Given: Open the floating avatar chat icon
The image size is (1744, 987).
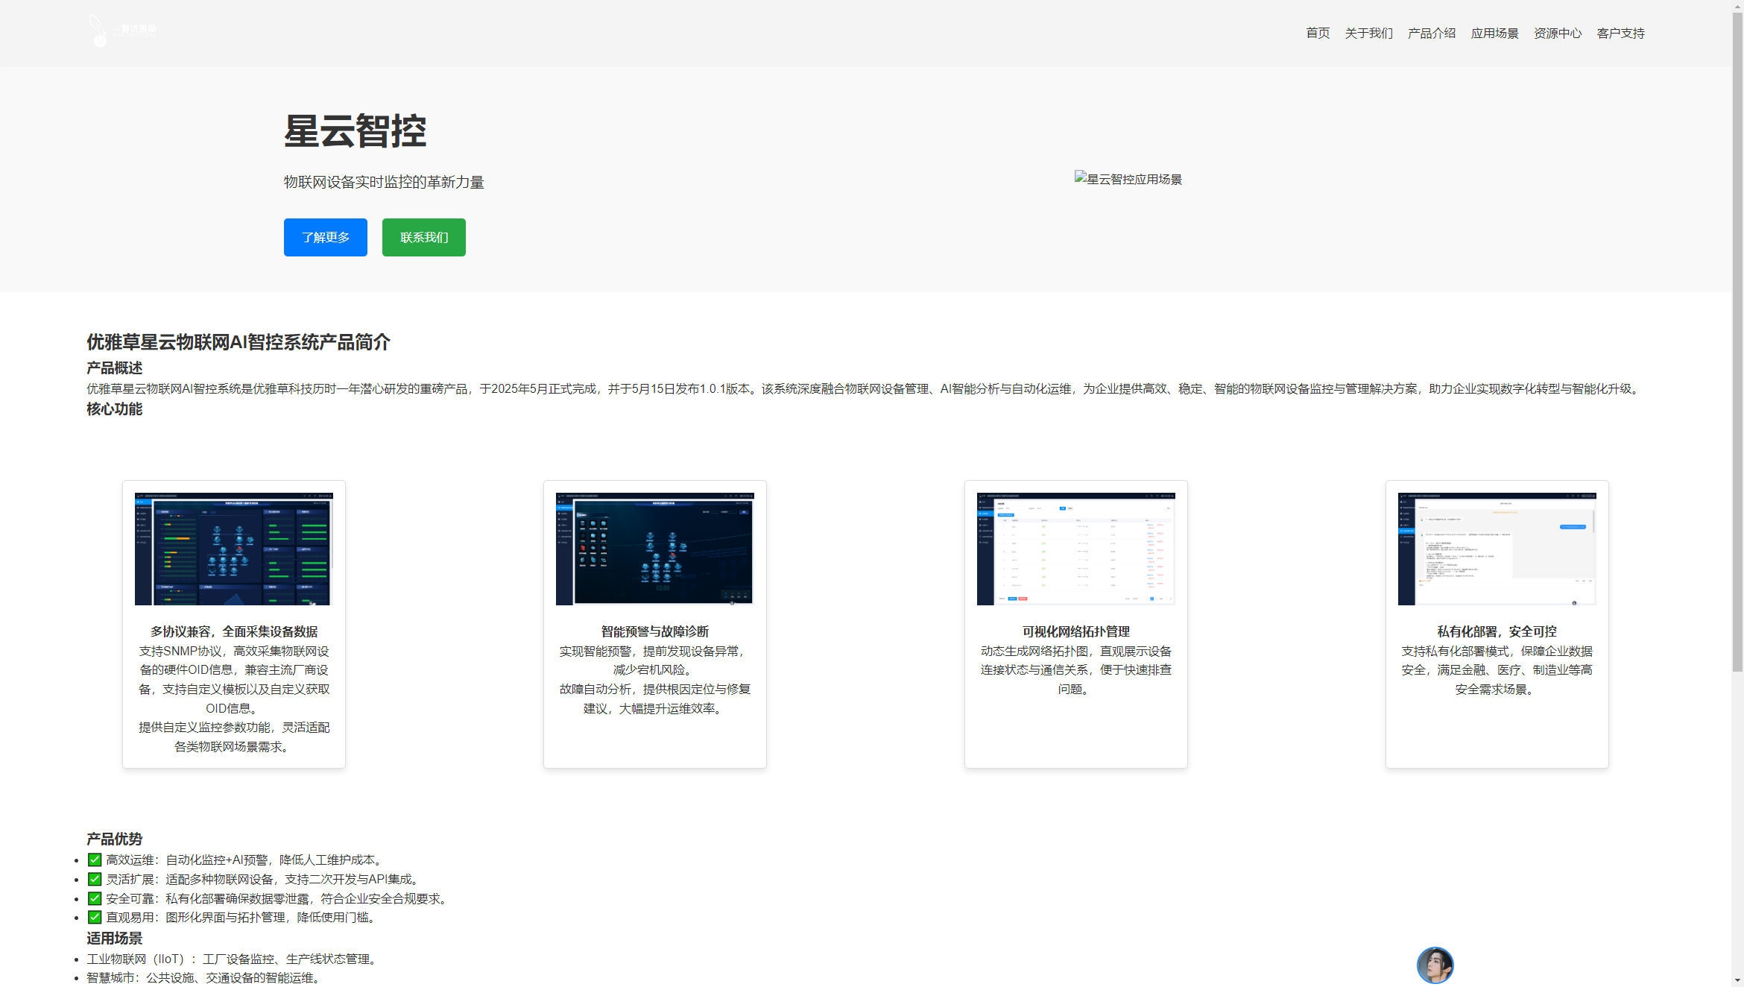Looking at the screenshot, I should point(1435,965).
